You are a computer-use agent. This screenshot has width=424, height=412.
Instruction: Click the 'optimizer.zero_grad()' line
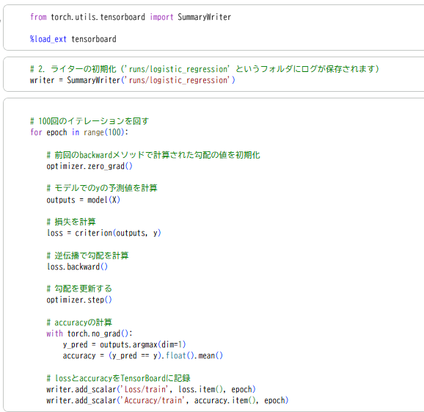point(89,166)
